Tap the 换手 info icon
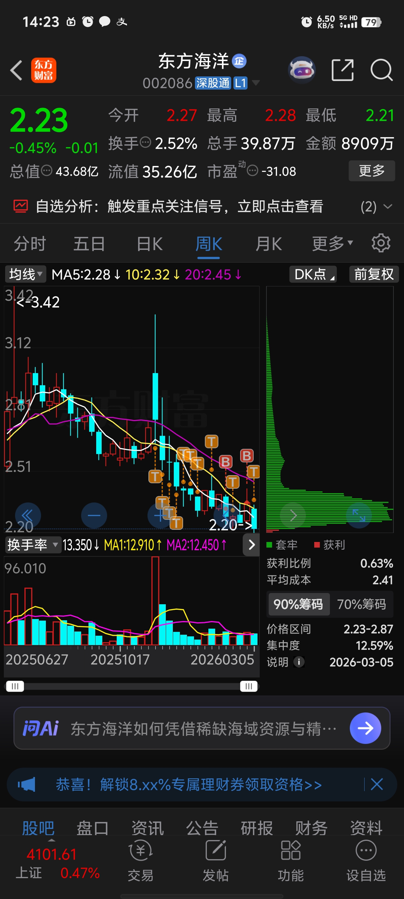 click(145, 142)
